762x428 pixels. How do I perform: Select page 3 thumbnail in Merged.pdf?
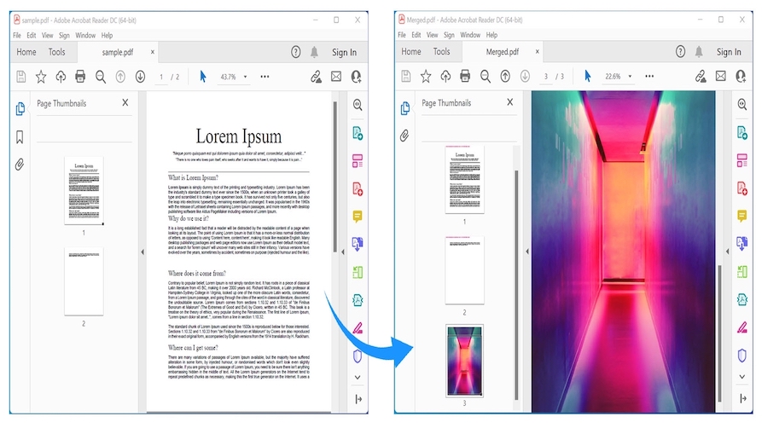coord(464,360)
